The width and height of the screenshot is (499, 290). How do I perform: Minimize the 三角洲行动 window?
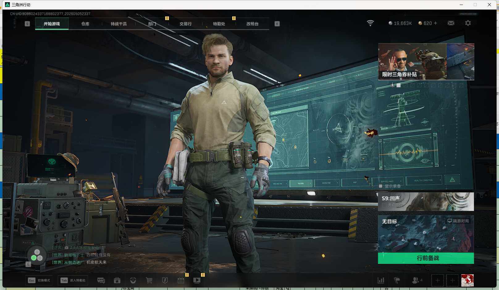point(461,5)
